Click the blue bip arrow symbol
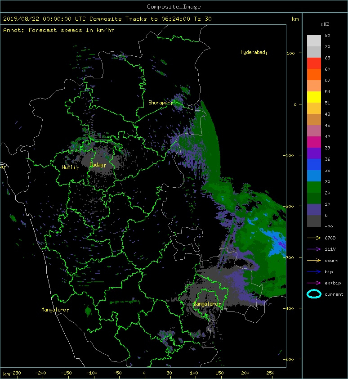The image size is (348, 379). tap(314, 272)
